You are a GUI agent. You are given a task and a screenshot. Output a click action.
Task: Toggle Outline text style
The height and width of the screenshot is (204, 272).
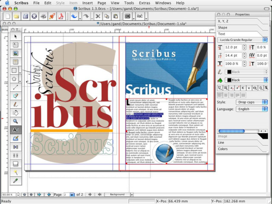pos(261,88)
